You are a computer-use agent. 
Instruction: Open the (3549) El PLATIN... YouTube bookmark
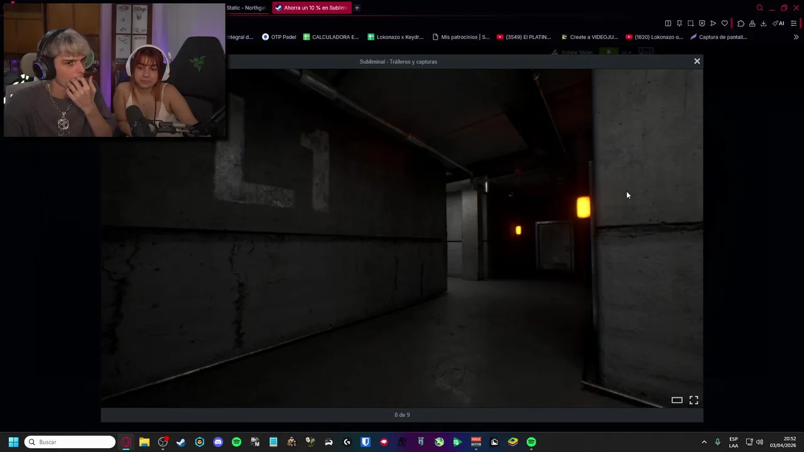tap(524, 37)
